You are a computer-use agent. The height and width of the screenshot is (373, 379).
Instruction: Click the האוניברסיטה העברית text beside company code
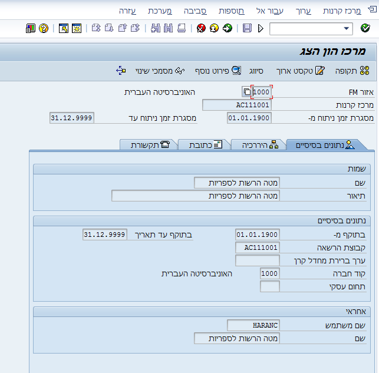point(197,274)
